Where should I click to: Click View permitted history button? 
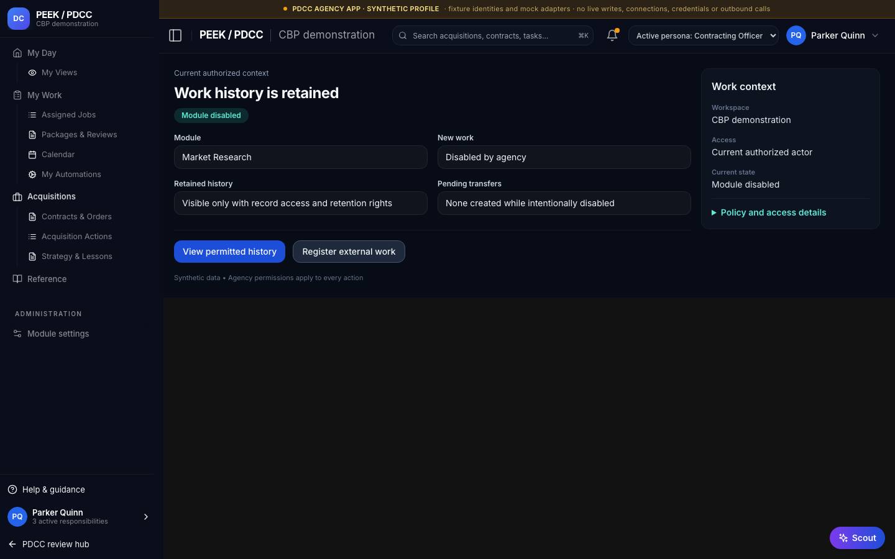tap(229, 252)
